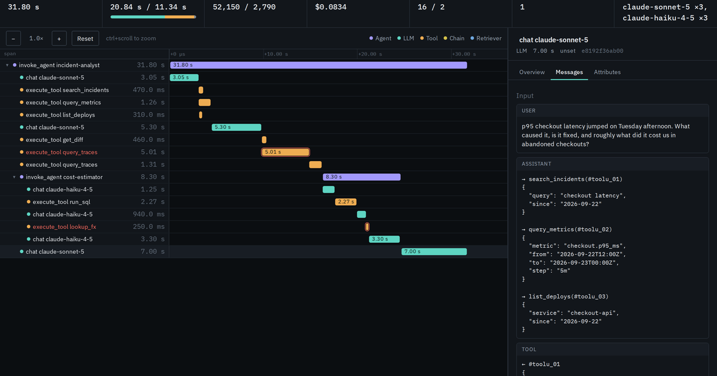Zoom out the timeline with the minus button

[x=13, y=38]
